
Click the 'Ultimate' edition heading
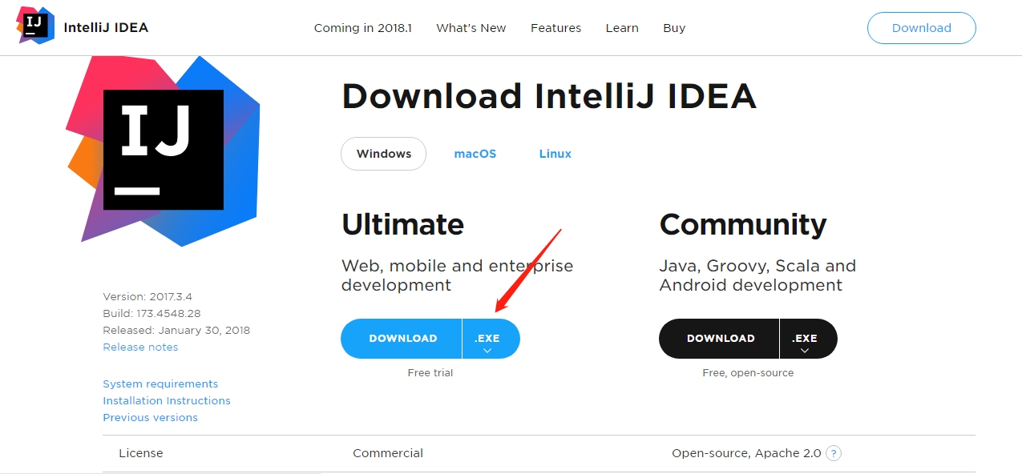[x=402, y=224]
